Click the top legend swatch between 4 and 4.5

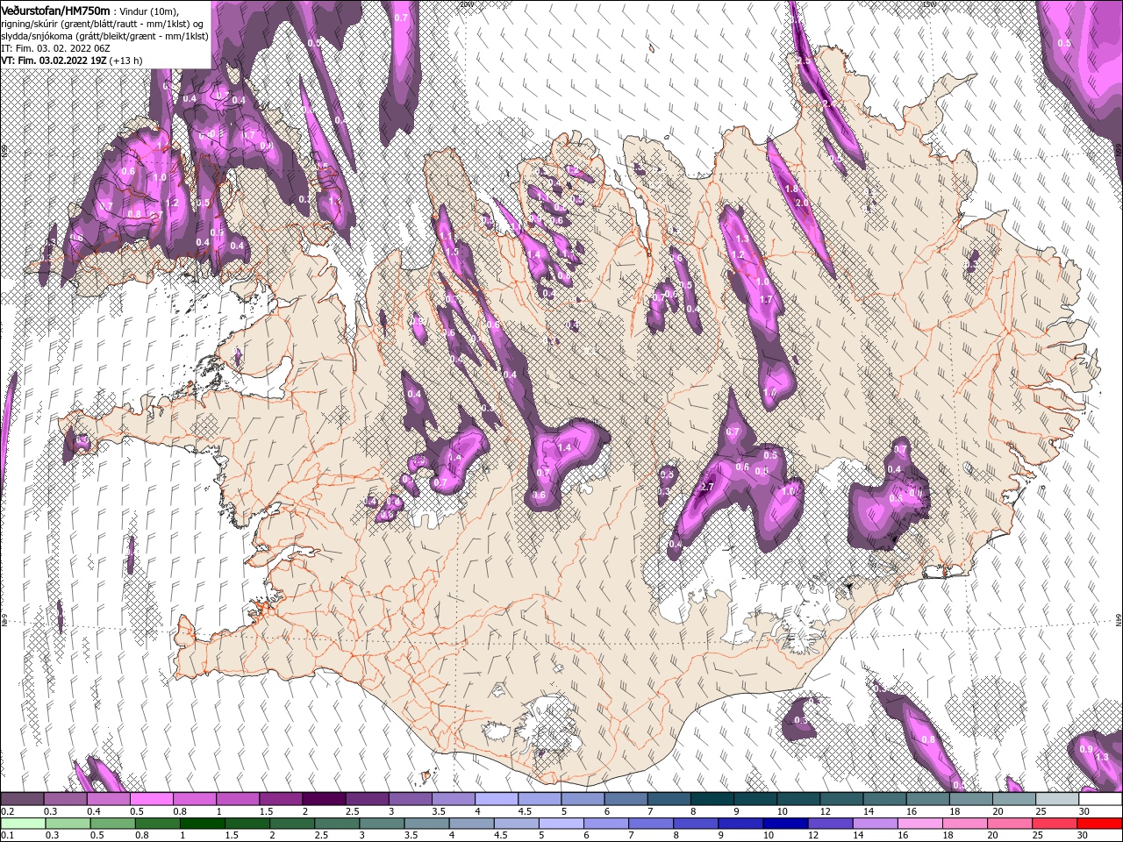click(x=496, y=798)
